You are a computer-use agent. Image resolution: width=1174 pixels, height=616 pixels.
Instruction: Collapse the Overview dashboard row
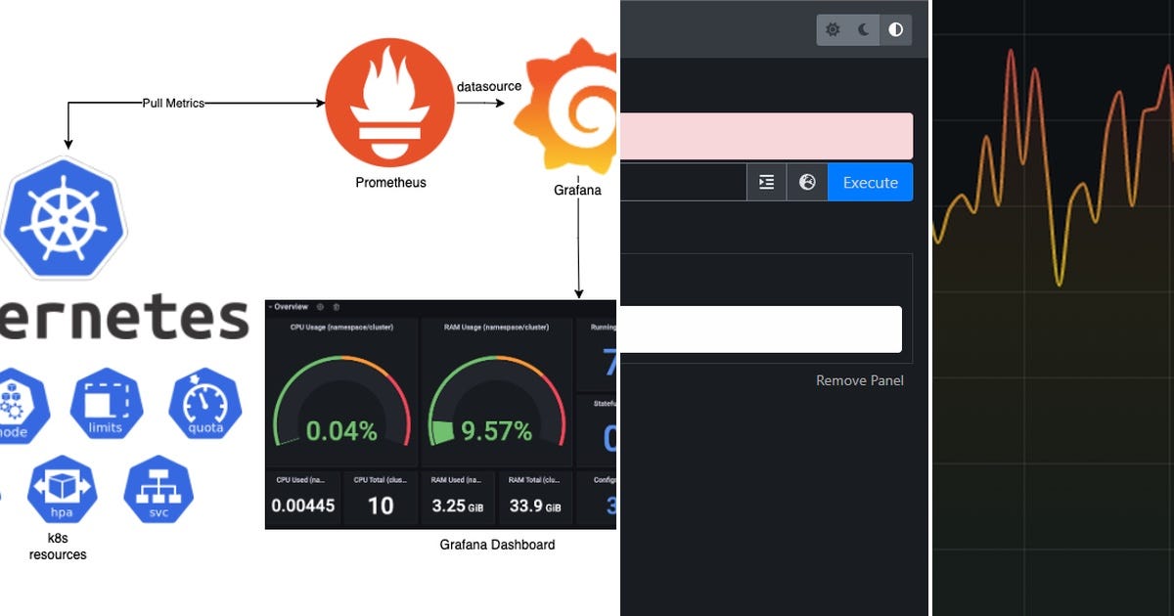point(270,306)
